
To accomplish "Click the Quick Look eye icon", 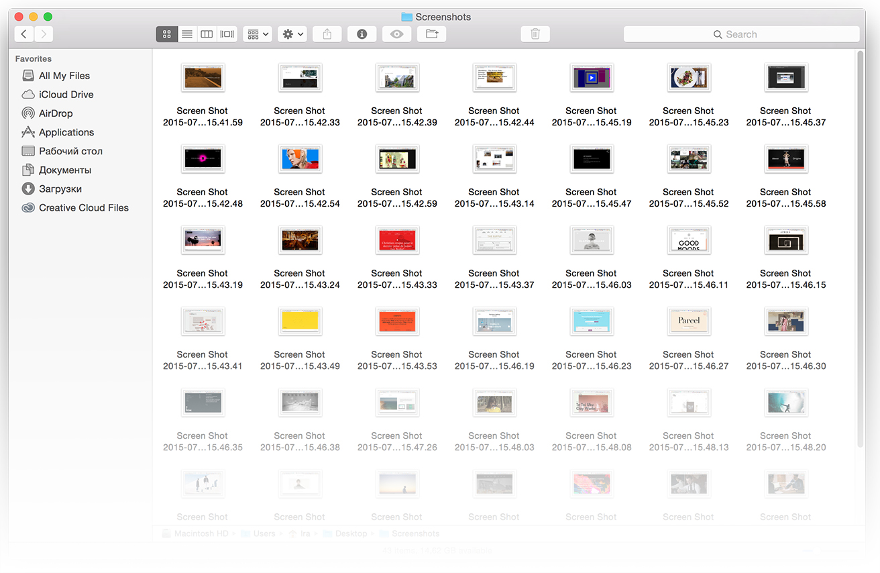I will [x=397, y=34].
